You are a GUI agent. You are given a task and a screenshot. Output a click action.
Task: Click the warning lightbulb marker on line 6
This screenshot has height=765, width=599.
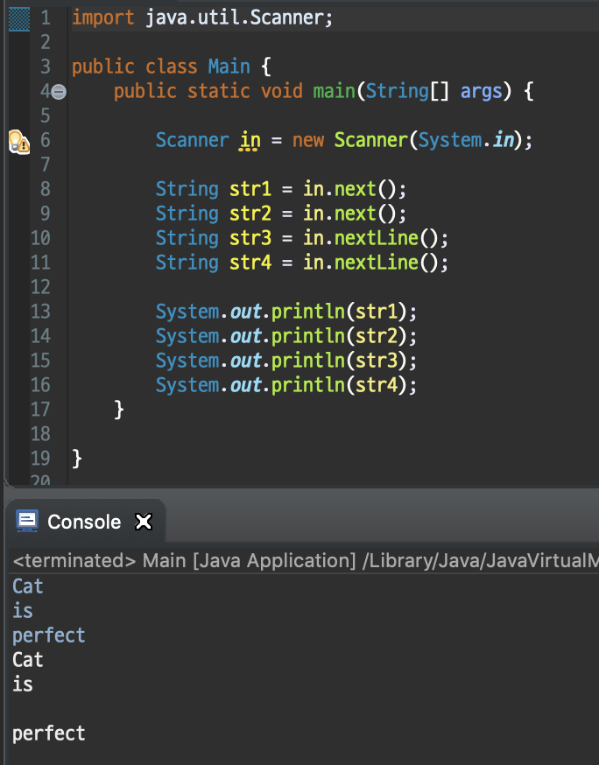19,142
